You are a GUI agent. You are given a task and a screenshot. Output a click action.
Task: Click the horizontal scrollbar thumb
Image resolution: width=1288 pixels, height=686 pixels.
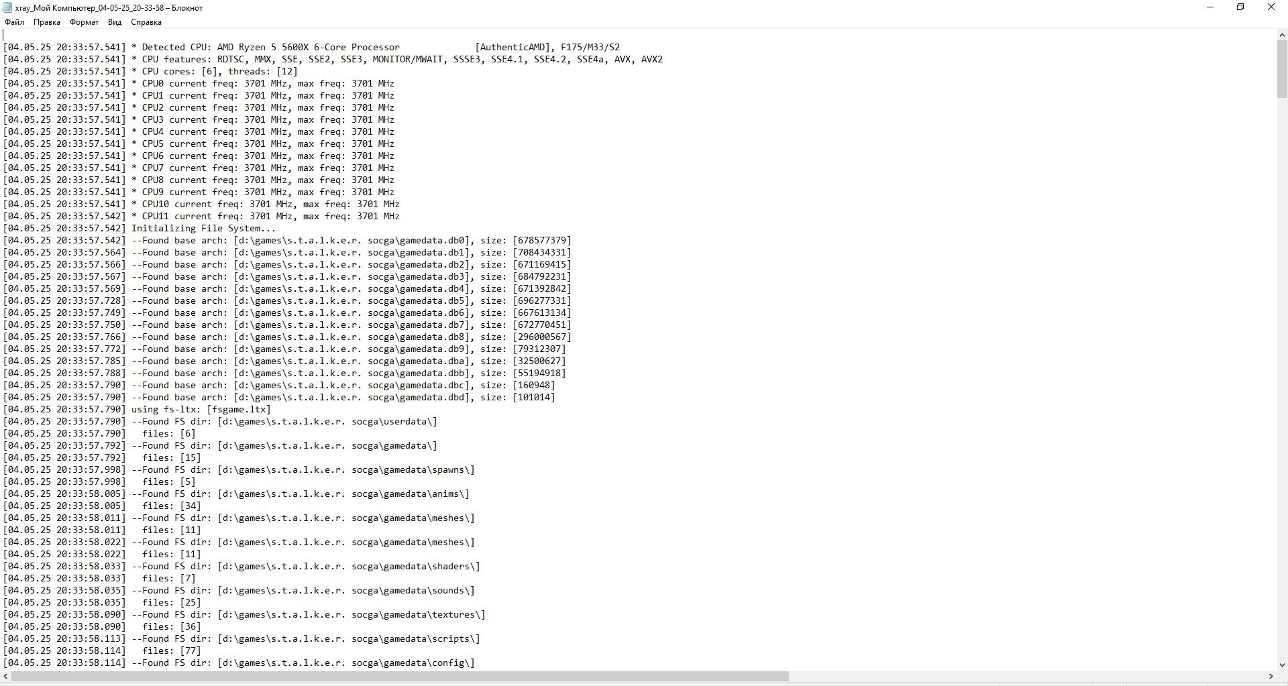click(x=400, y=676)
